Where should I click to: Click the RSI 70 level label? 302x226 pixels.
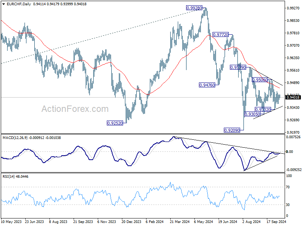click(x=288, y=187)
